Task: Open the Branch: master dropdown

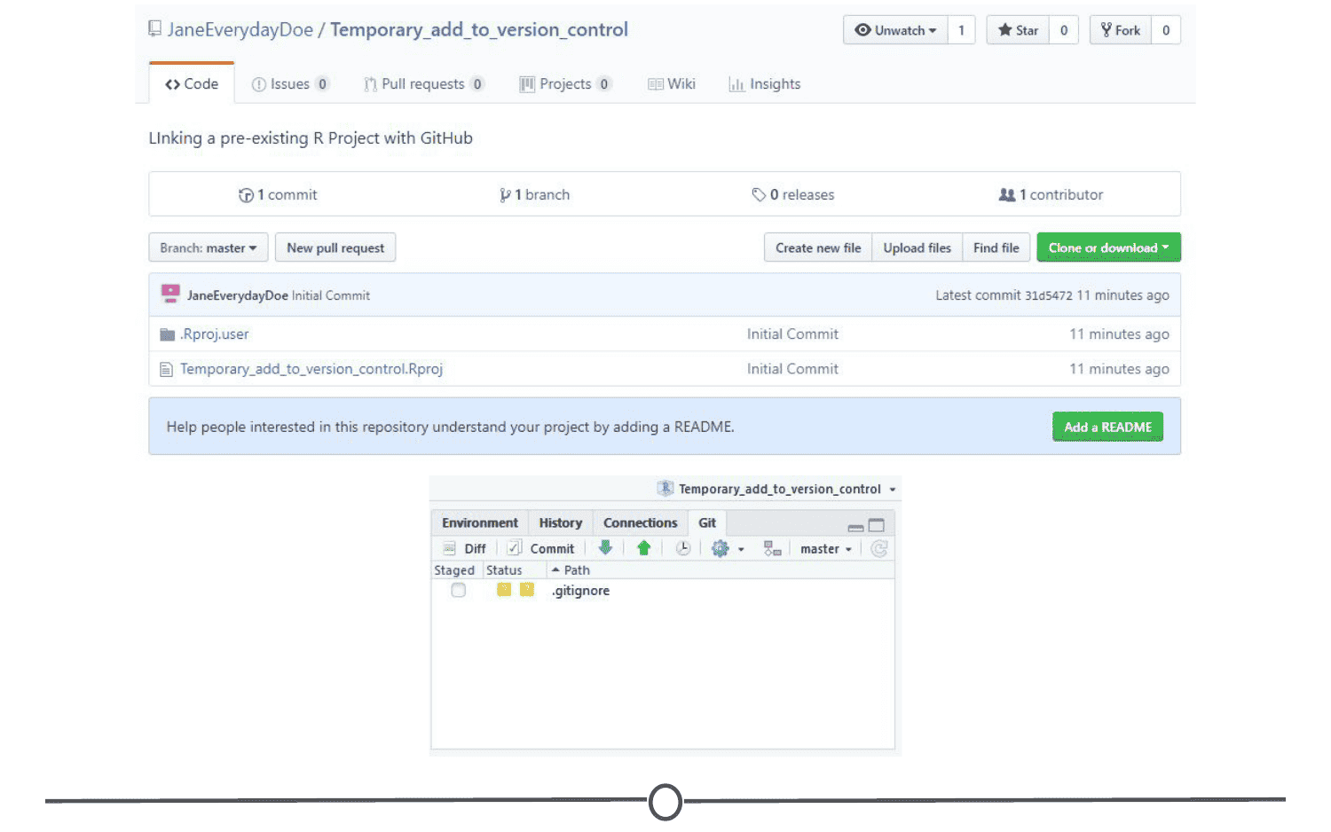Action: (208, 247)
